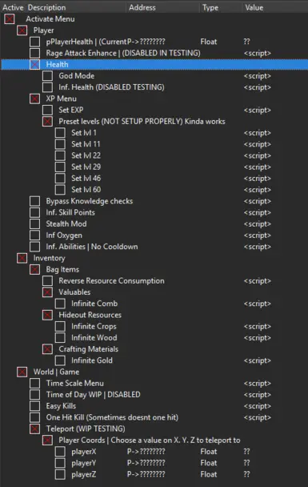The height and width of the screenshot is (487, 308).
Task: Check the Set lvl 46 box
Action: pos(60,179)
